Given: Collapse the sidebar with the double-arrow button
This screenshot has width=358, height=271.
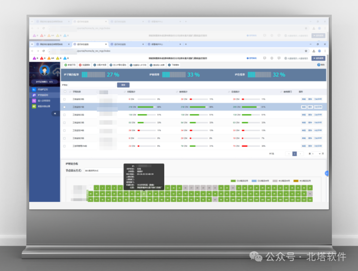Looking at the screenshot, I should 55,113.
